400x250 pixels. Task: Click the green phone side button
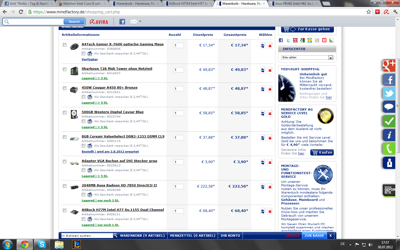click(x=389, y=149)
